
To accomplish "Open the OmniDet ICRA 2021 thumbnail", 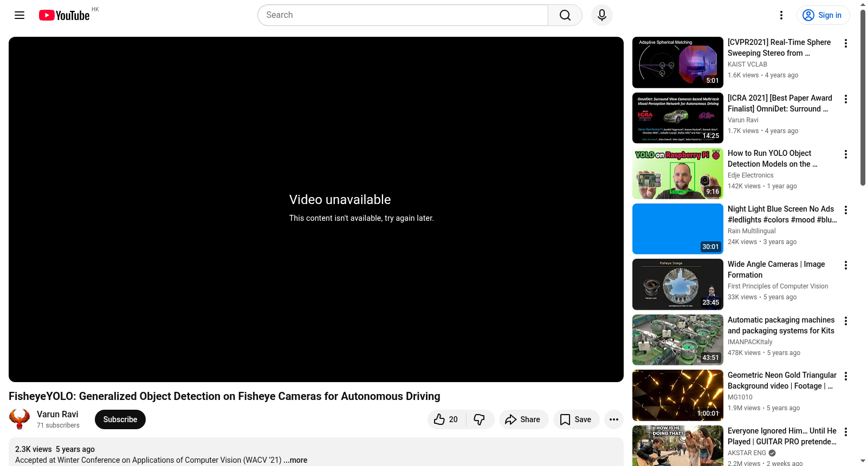I will click(678, 118).
